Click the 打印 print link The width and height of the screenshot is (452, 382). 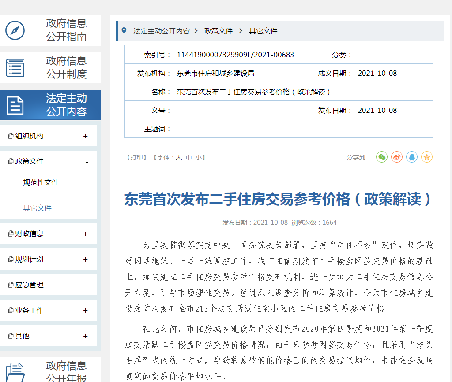pyautogui.click(x=137, y=157)
